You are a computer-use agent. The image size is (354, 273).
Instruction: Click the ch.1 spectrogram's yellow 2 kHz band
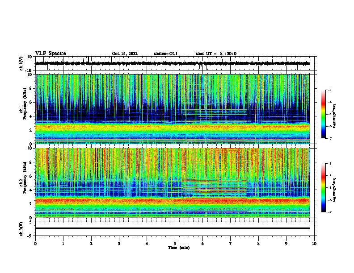[x=173, y=128]
